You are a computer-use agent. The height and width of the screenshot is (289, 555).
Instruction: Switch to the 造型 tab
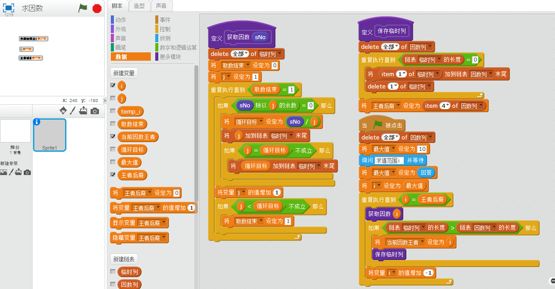[x=139, y=5]
